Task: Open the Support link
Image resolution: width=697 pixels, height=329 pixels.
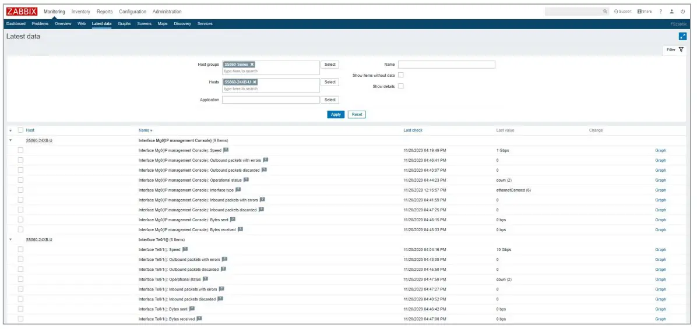Action: coord(623,12)
